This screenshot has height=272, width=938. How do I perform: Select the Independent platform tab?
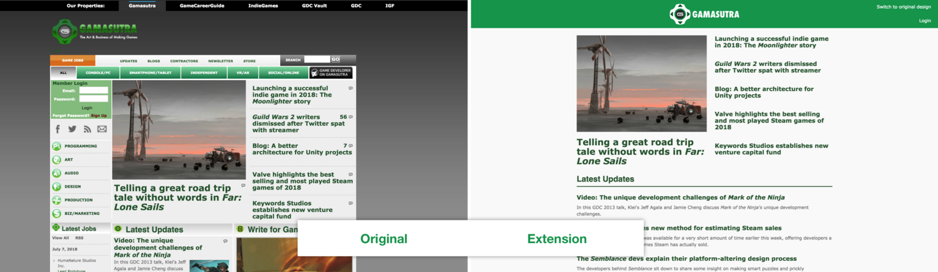coord(204,73)
